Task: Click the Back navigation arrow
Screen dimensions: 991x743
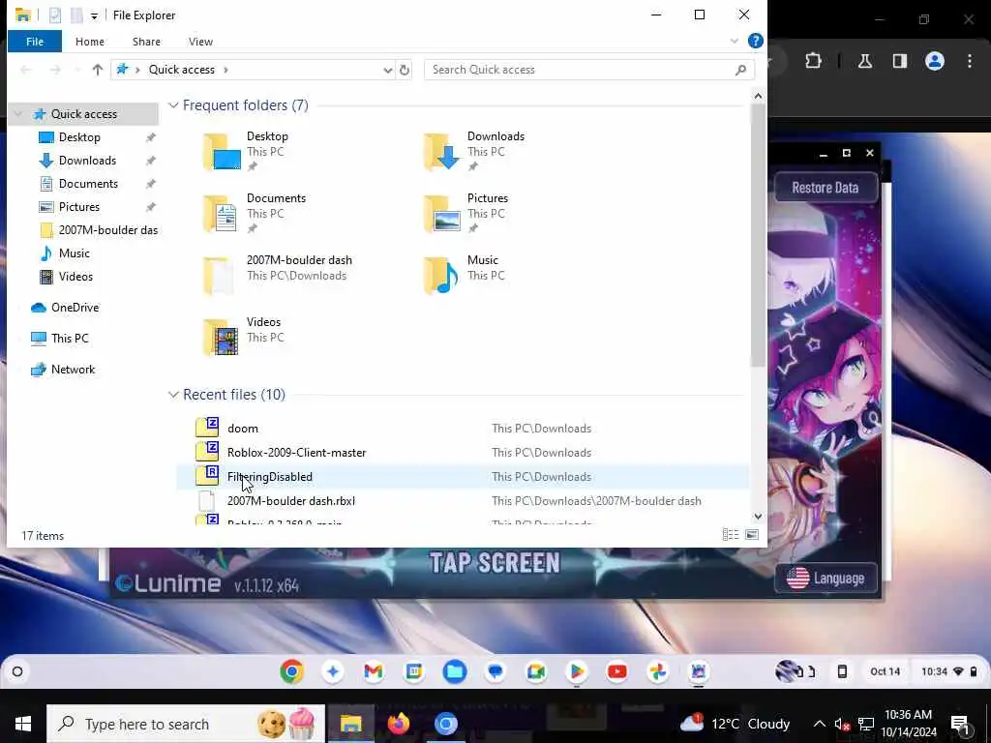Action: [x=26, y=70]
